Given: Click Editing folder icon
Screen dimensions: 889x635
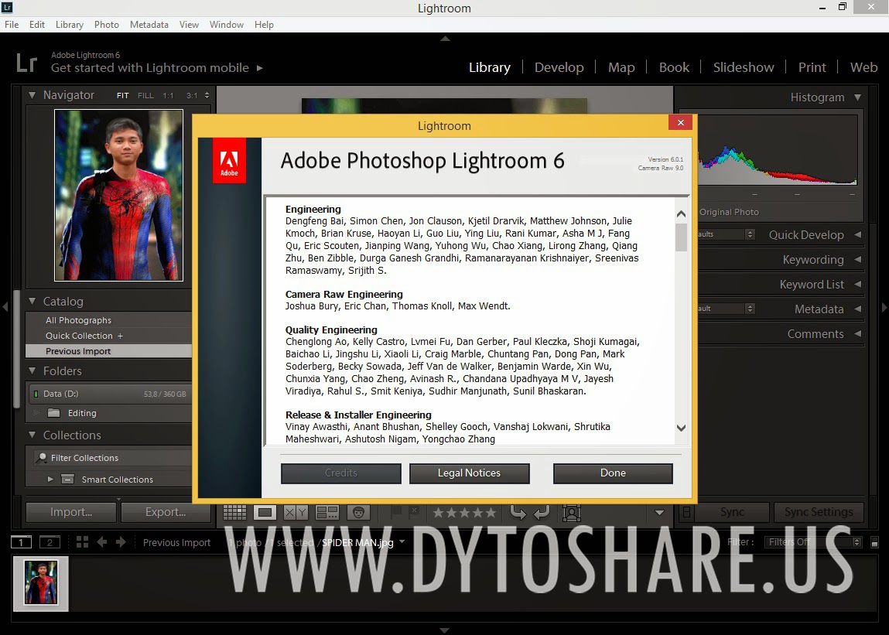Looking at the screenshot, I should [54, 413].
